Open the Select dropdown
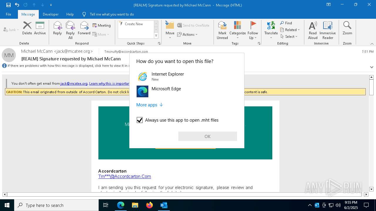The height and width of the screenshot is (211, 376). point(289,37)
